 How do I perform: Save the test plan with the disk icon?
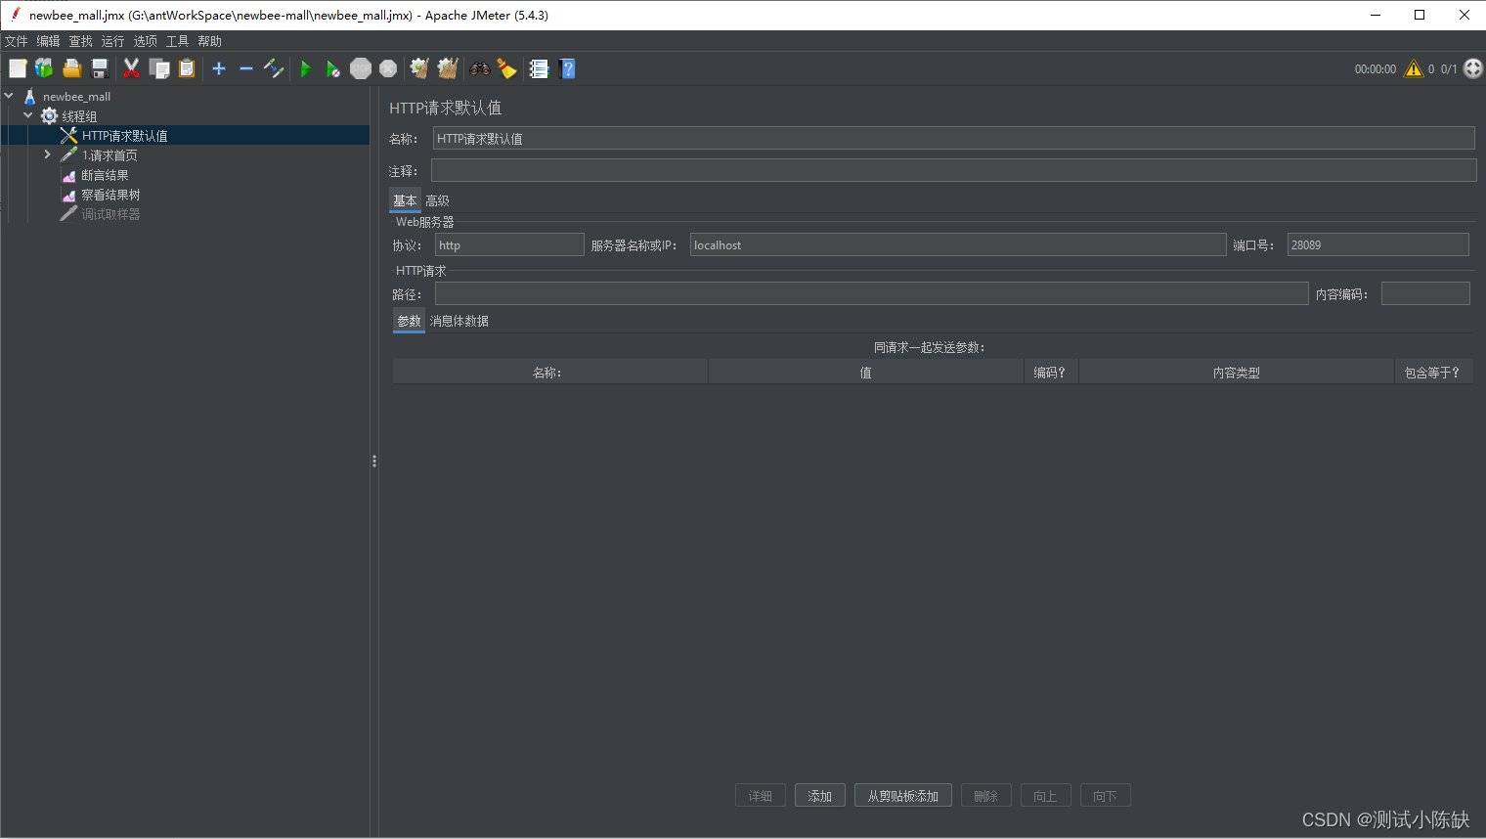pos(99,68)
